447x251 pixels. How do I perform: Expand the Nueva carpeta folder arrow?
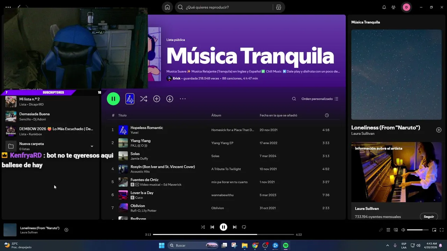92,146
